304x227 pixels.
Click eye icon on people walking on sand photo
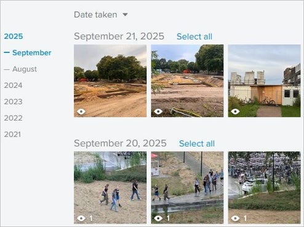click(x=81, y=218)
